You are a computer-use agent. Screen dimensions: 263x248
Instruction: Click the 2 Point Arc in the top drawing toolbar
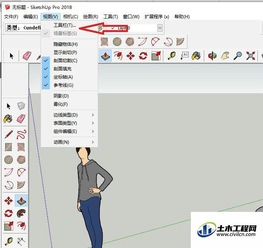click(x=155, y=42)
